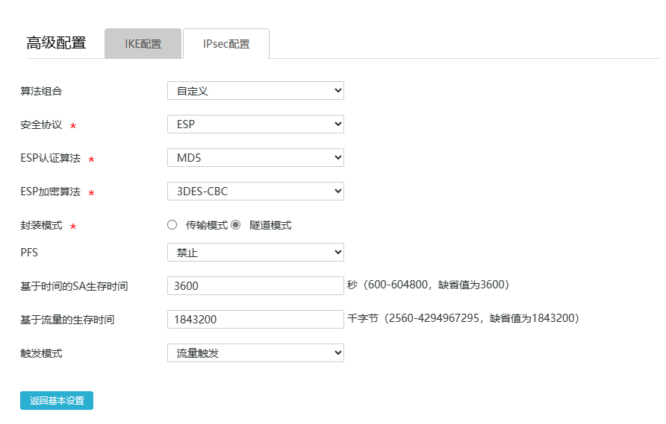Select the 传输模式 radio button
This screenshot has width=666, height=424.
pyautogui.click(x=172, y=225)
